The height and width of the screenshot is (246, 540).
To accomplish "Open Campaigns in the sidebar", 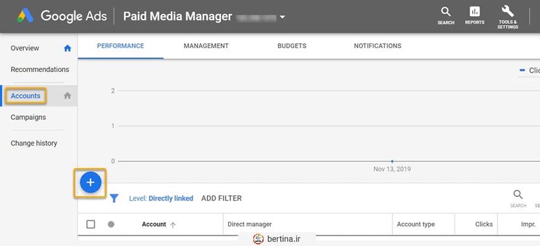I will pos(28,117).
